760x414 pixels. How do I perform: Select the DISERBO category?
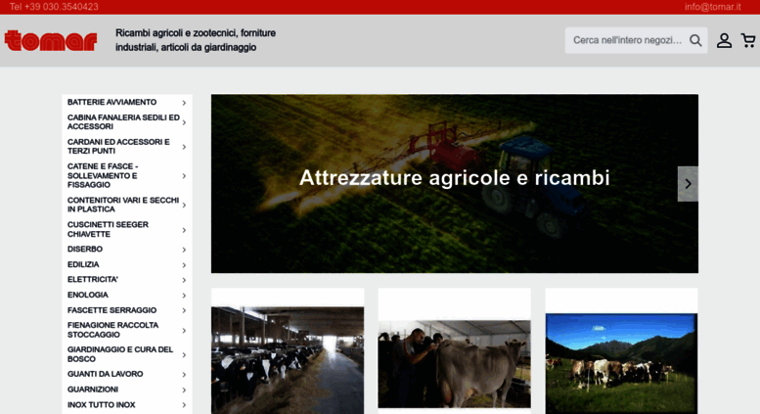coord(85,250)
